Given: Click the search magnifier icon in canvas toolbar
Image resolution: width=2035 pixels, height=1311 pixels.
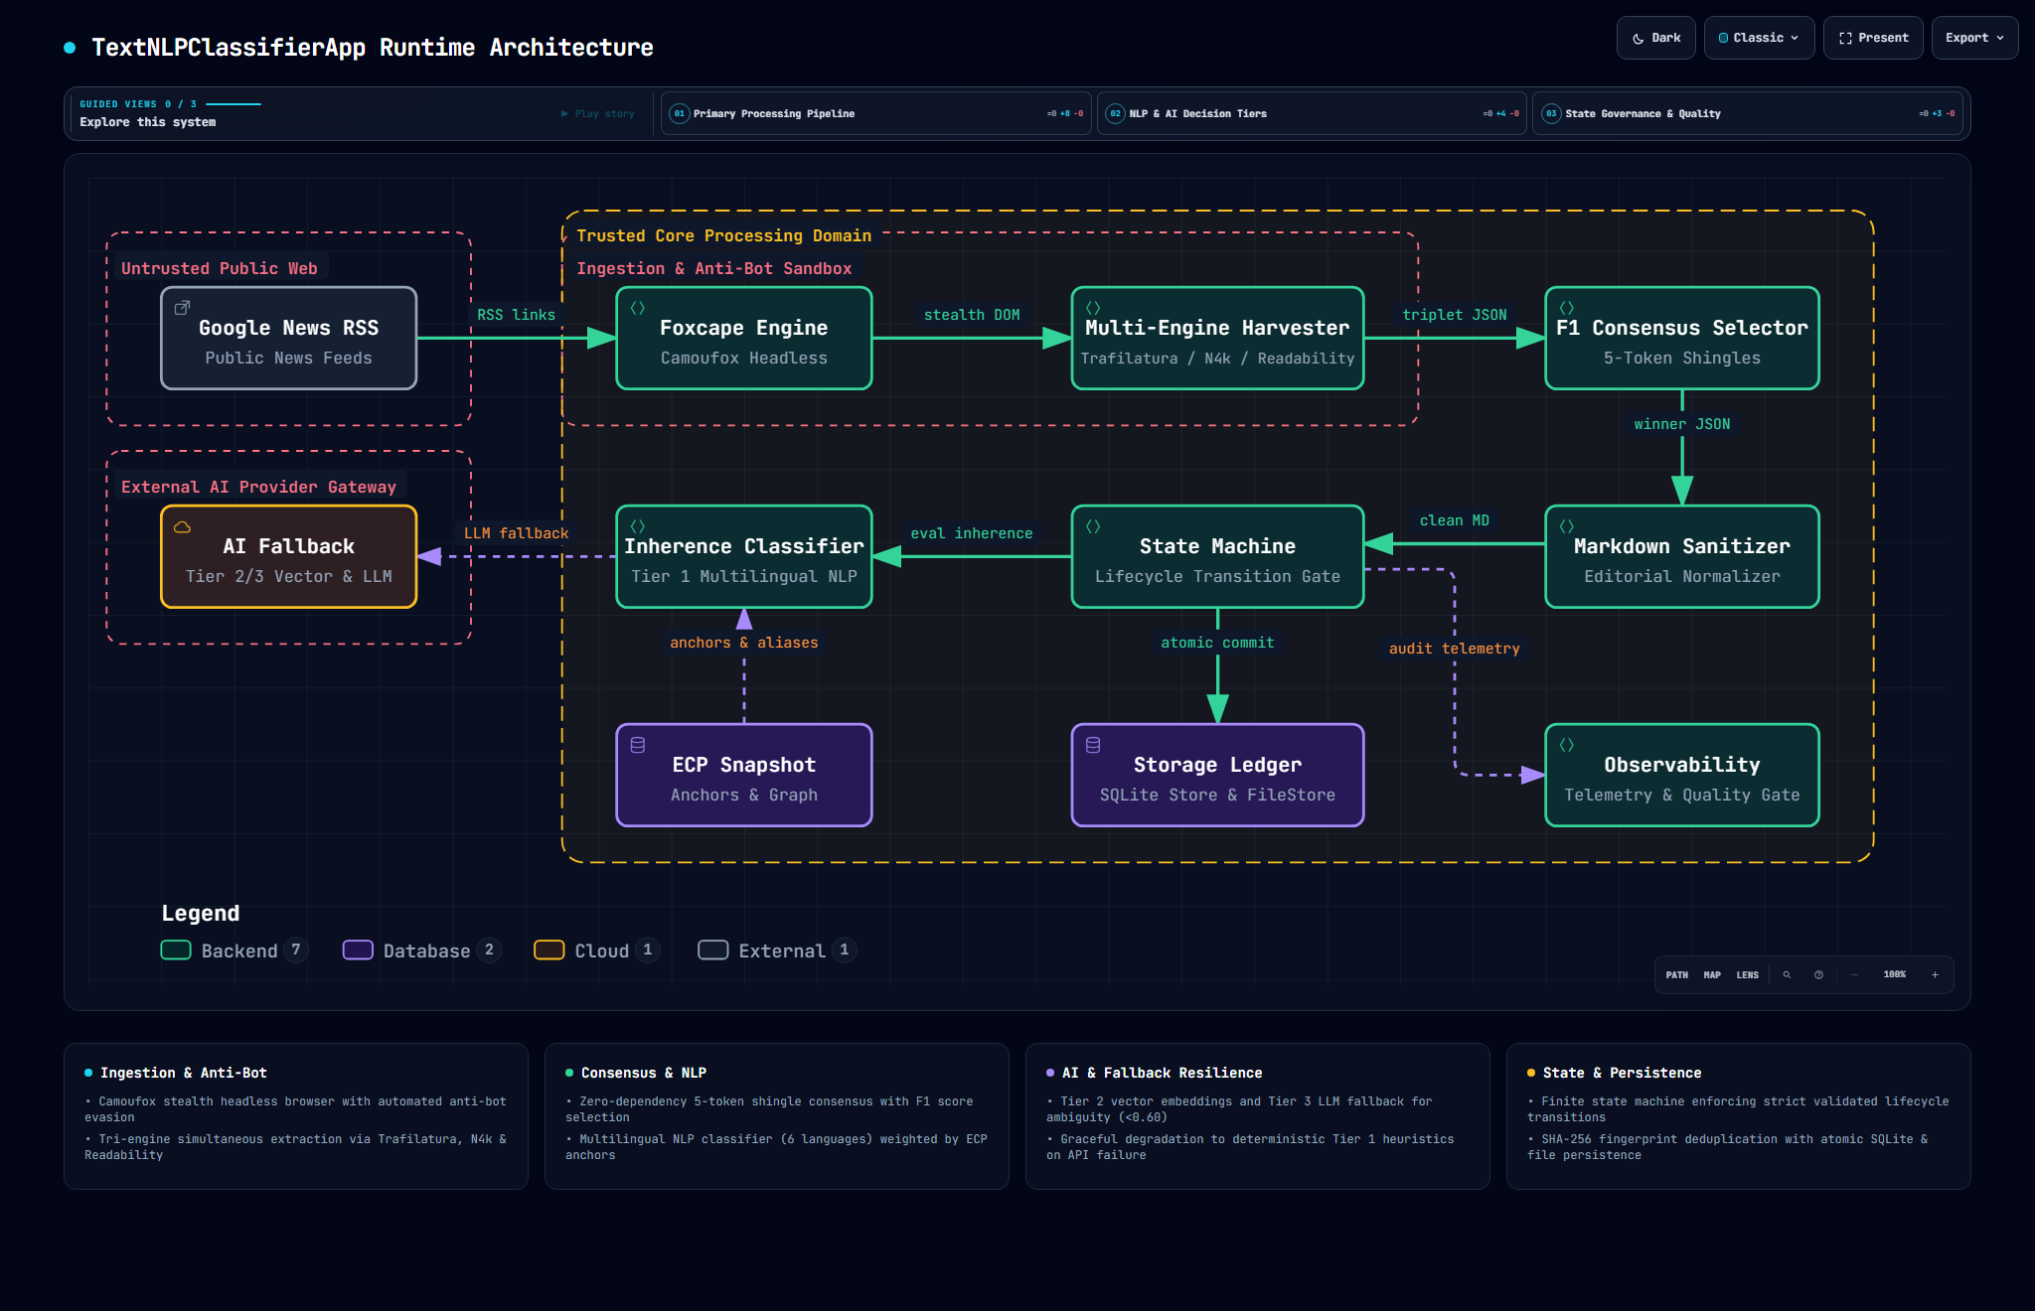Looking at the screenshot, I should tap(1787, 975).
